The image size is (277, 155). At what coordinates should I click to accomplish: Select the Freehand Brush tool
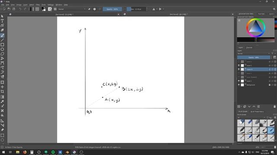2,35
